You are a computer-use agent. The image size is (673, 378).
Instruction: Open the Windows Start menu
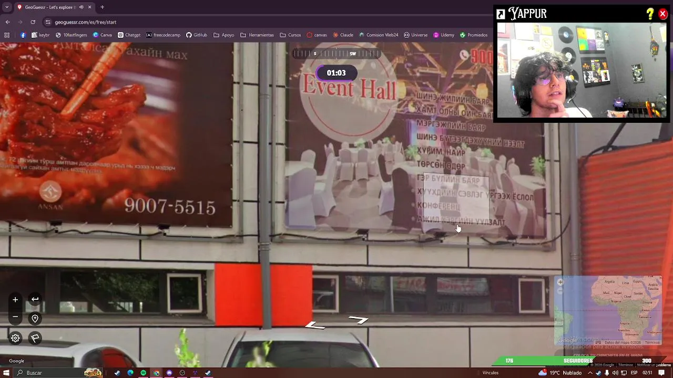click(x=6, y=373)
